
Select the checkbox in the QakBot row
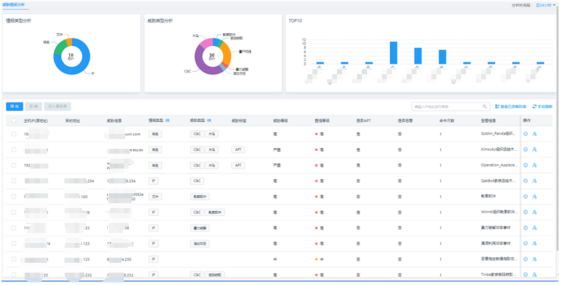(x=14, y=180)
